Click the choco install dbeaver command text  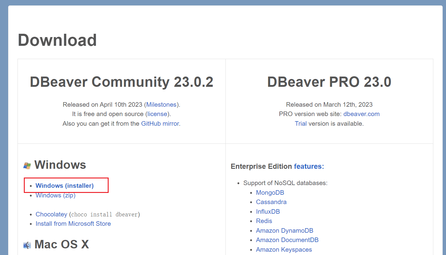click(104, 214)
